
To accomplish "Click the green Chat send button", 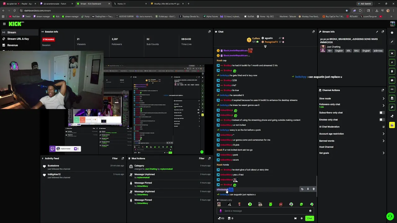I will tap(310, 218).
